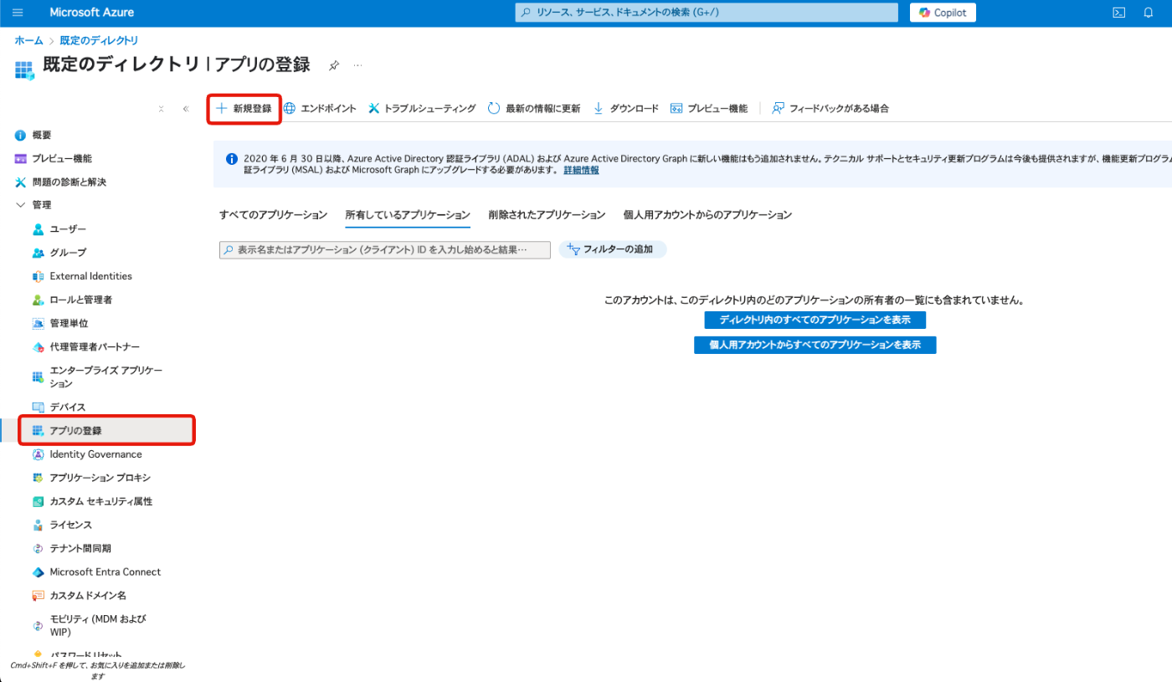Open the notifications bell
This screenshot has height=682, width=1172.
click(x=1148, y=13)
